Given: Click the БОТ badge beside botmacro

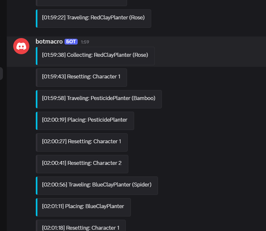Looking at the screenshot, I should pos(71,42).
